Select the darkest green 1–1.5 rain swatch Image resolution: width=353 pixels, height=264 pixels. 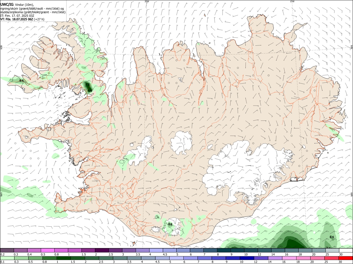coord(63,258)
